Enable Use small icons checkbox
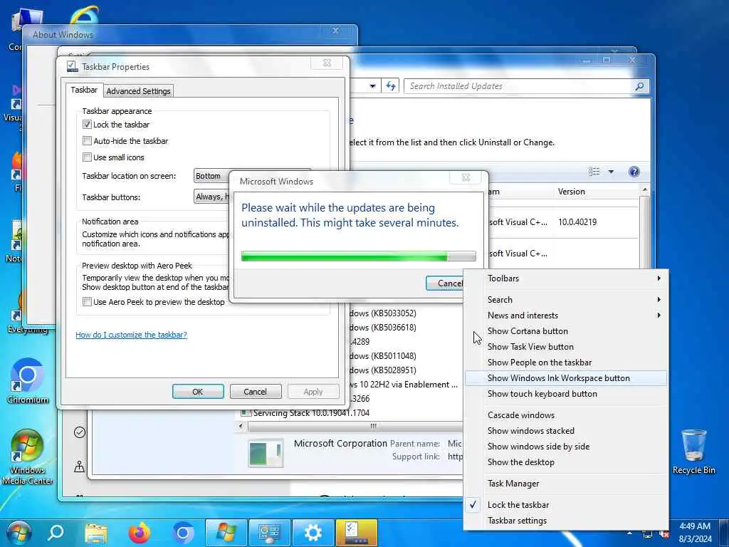This screenshot has width=729, height=547. [x=87, y=157]
